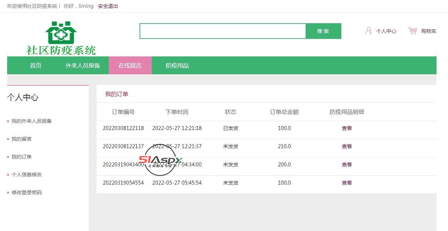448x231 pixels.
Task: Click the 200.0 total amount cell
Action: [x=284, y=165]
